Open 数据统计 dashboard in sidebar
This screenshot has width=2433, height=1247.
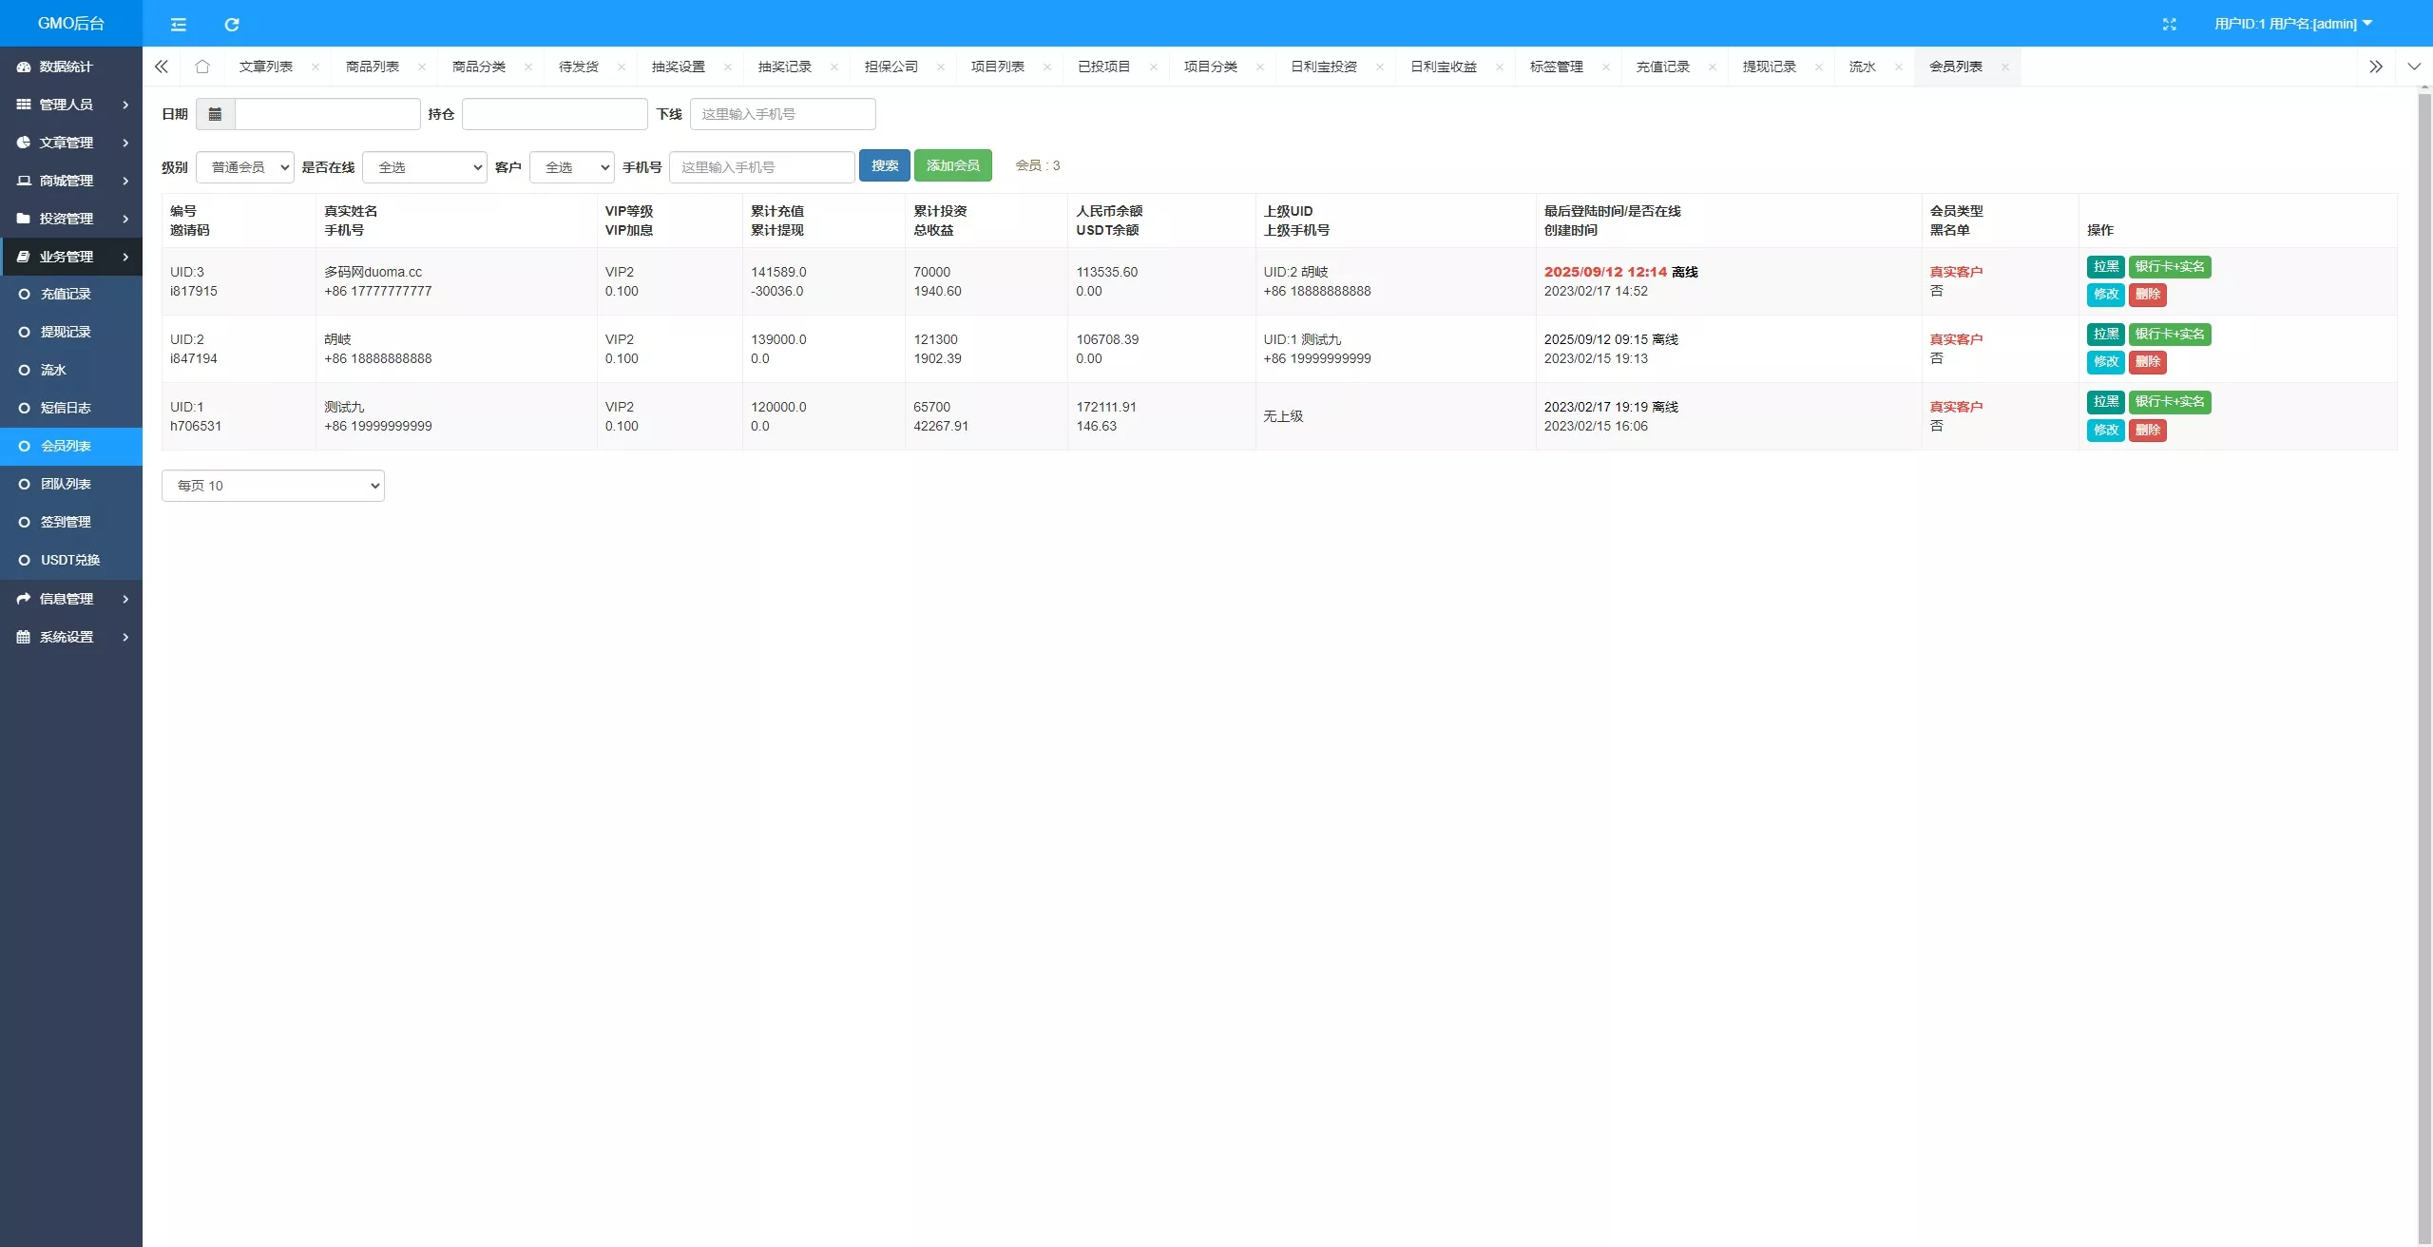[71, 67]
